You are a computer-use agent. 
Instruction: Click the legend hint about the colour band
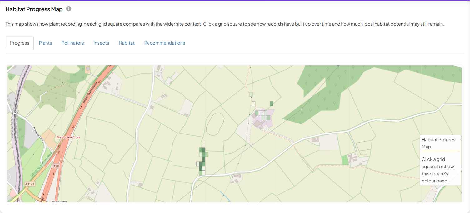tap(438, 170)
